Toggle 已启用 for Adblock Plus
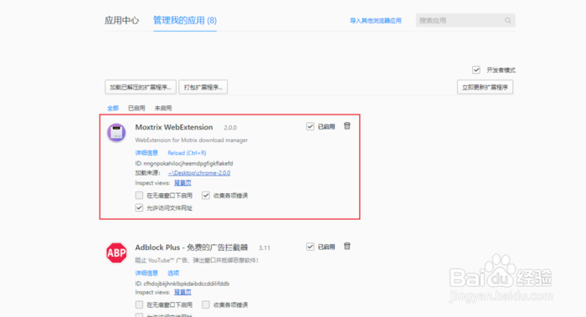The height and width of the screenshot is (317, 586). point(311,247)
